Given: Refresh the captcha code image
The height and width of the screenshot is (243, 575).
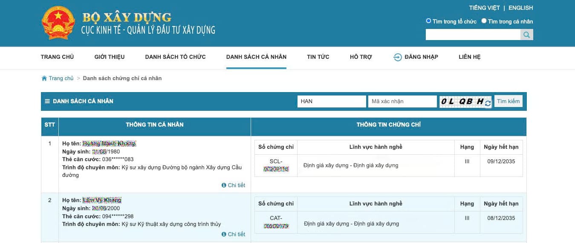Looking at the screenshot, I should (x=488, y=103).
